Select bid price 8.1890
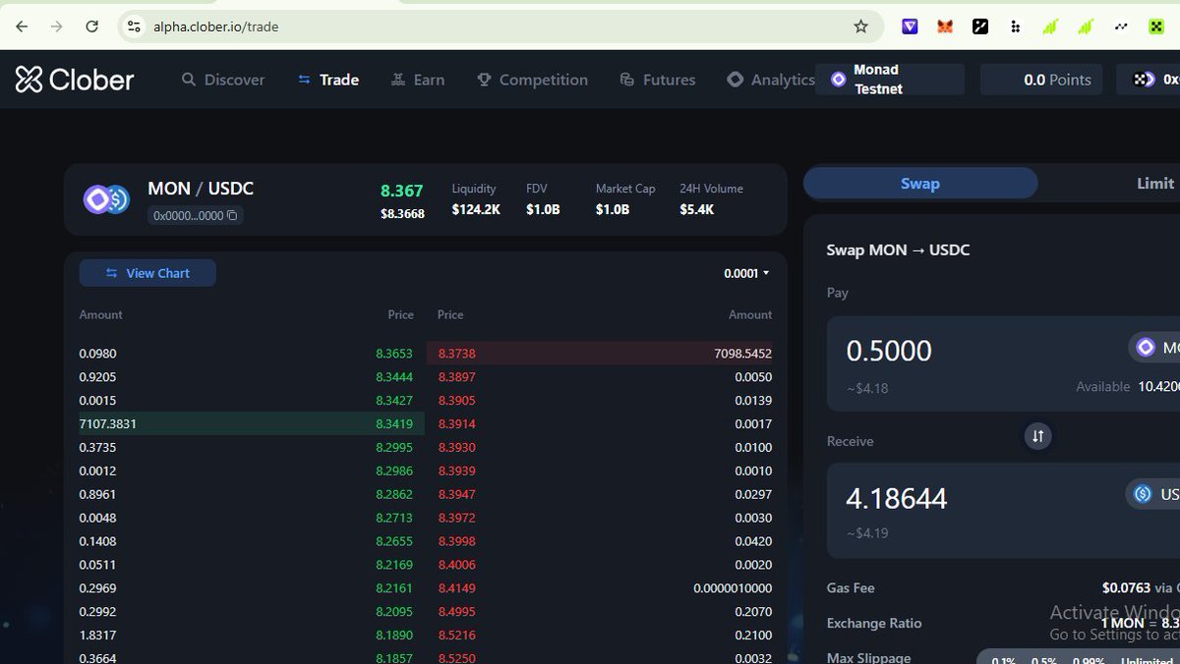The image size is (1180, 664). [393, 636]
